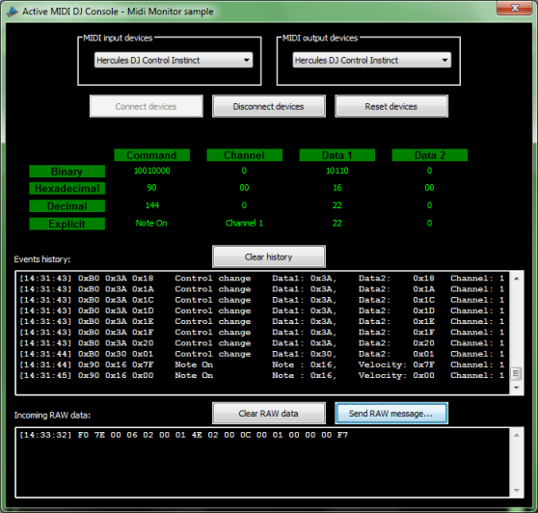Screen dimensions: 538x513
Task: Click the Hexadecimal row label
Action: pyautogui.click(x=67, y=188)
